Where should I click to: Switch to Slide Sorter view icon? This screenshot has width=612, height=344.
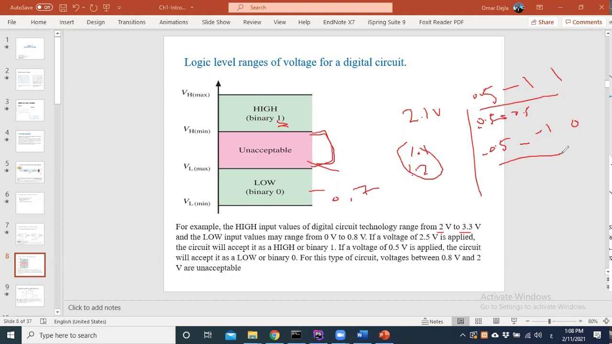[478, 322]
